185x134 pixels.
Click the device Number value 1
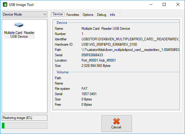tap(82, 34)
